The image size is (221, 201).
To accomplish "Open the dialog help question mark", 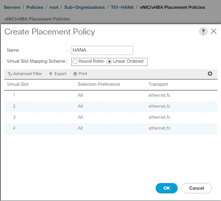I will point(203,31).
